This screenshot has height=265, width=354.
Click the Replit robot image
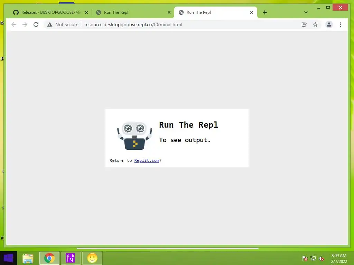coord(134,136)
